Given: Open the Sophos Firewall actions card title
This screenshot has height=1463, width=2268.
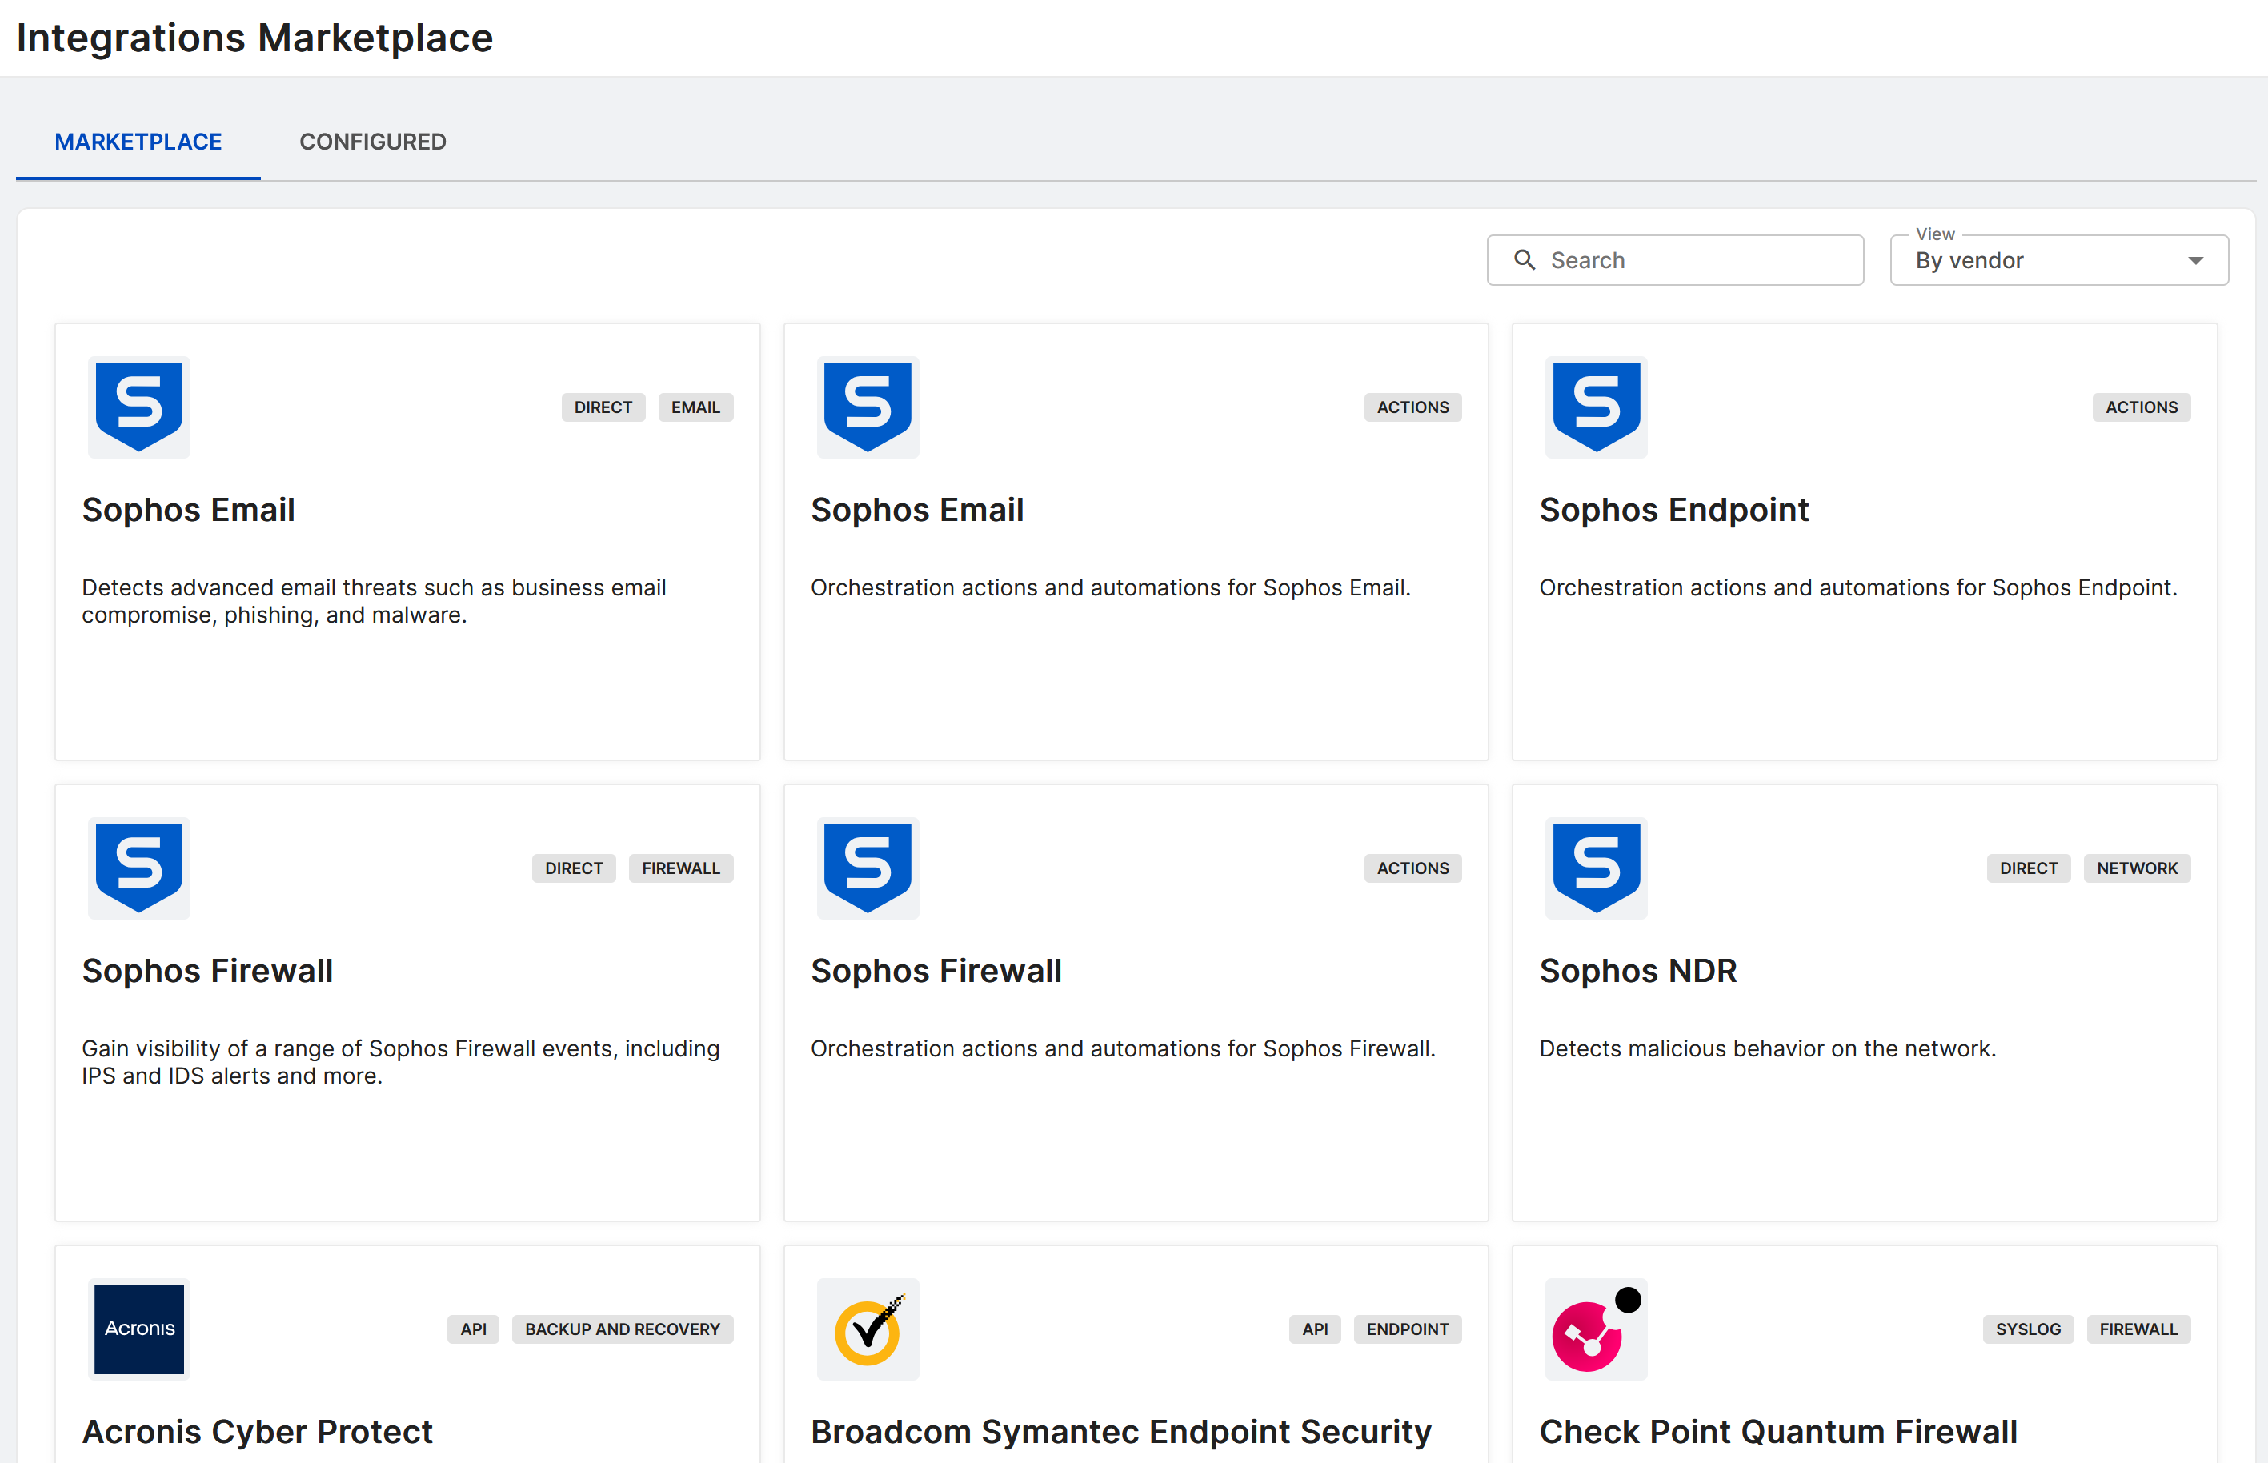Looking at the screenshot, I should pos(936,970).
